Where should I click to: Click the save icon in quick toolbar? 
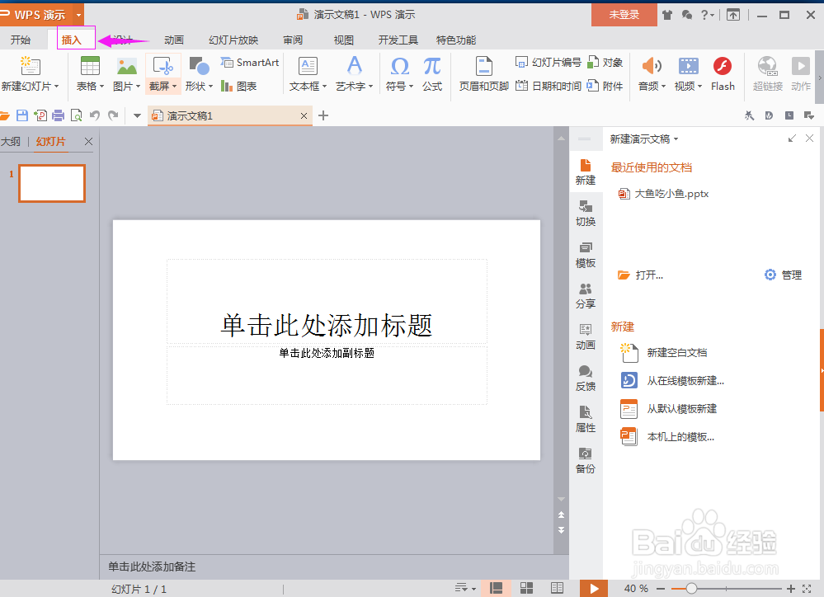[22, 115]
